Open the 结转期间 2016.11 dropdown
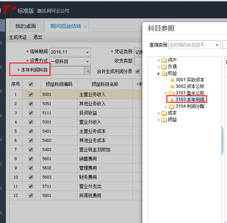Screen dimensions: 227x223 [88, 52]
